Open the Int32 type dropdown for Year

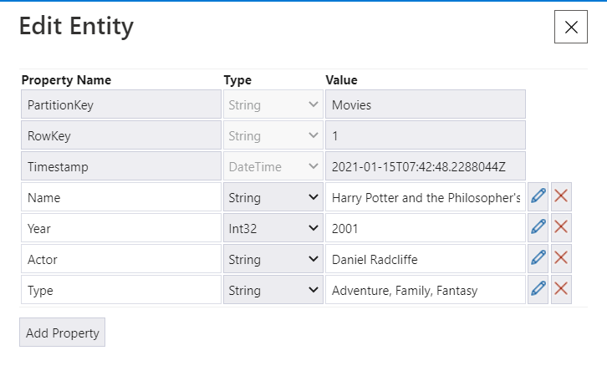273,229
